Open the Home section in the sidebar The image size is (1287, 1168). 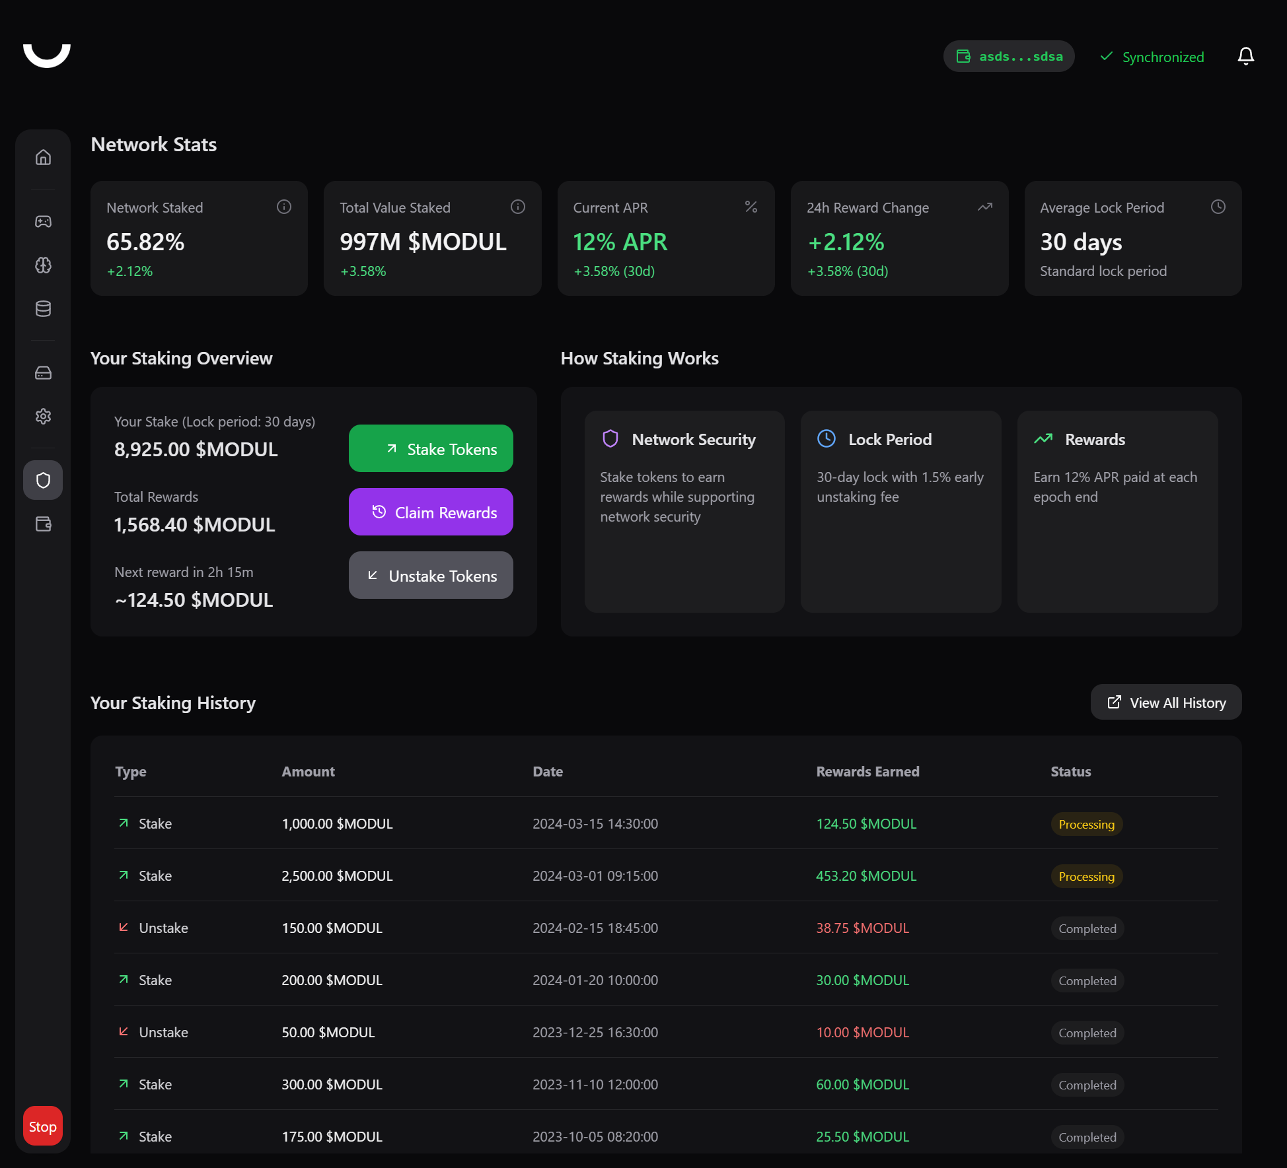(x=42, y=158)
